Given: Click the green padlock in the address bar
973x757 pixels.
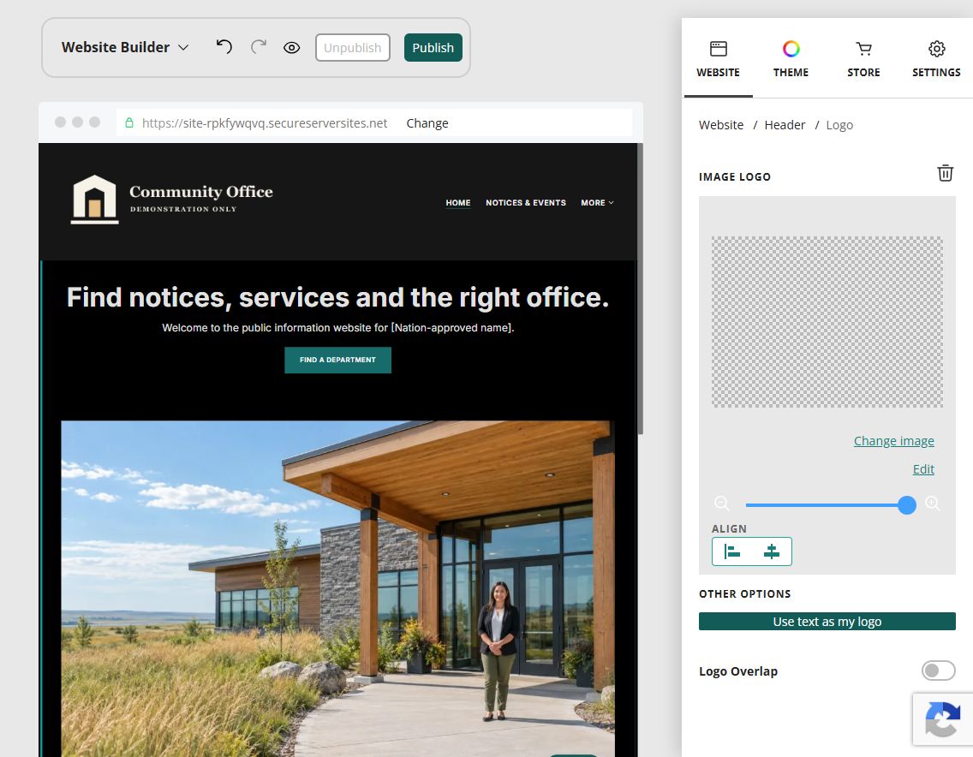Looking at the screenshot, I should click(129, 122).
